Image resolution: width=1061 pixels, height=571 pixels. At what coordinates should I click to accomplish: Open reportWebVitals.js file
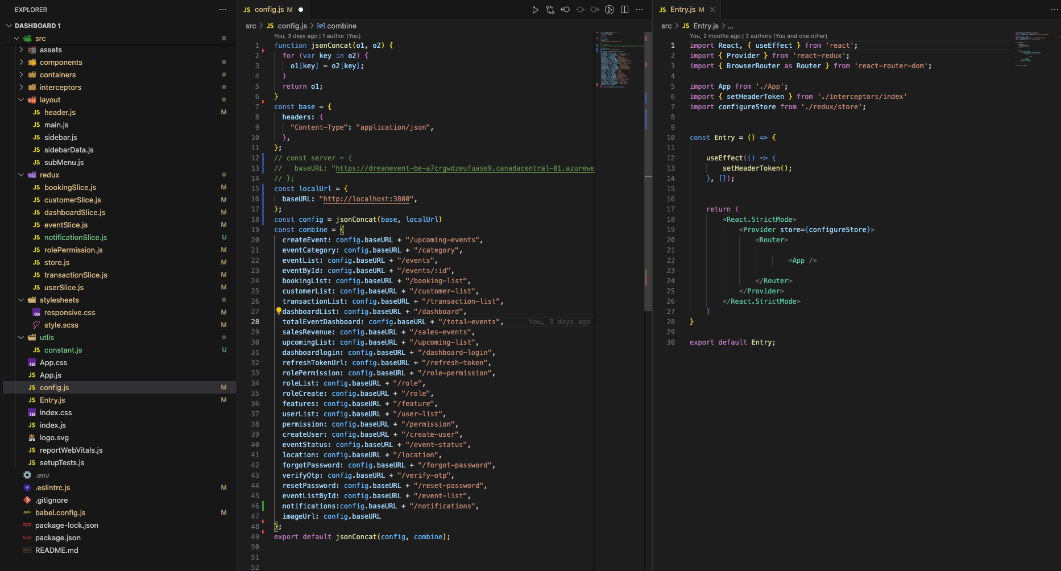(x=71, y=450)
